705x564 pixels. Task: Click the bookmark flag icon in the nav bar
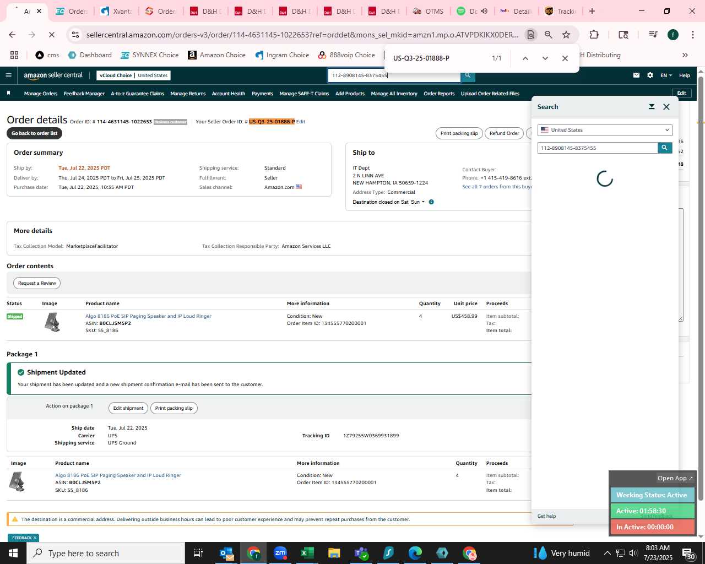click(x=8, y=93)
